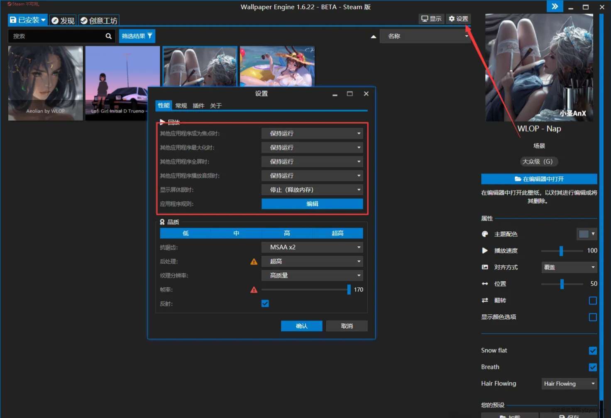Click 编辑 application rules button
This screenshot has width=611, height=418.
click(312, 204)
